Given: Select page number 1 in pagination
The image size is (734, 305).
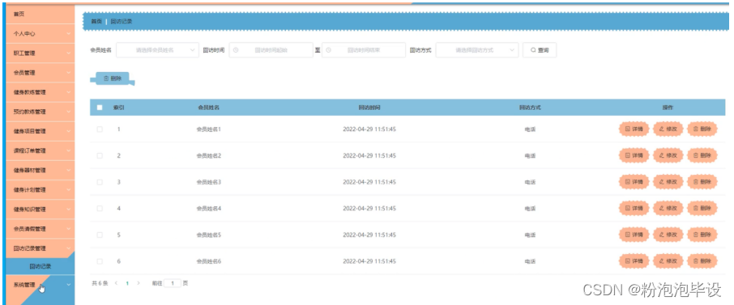Looking at the screenshot, I should click(x=127, y=283).
